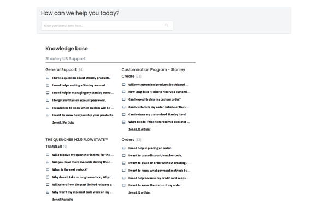The height and width of the screenshot is (205, 328).
Task: See all 21 customization articles
Action: 139,129
